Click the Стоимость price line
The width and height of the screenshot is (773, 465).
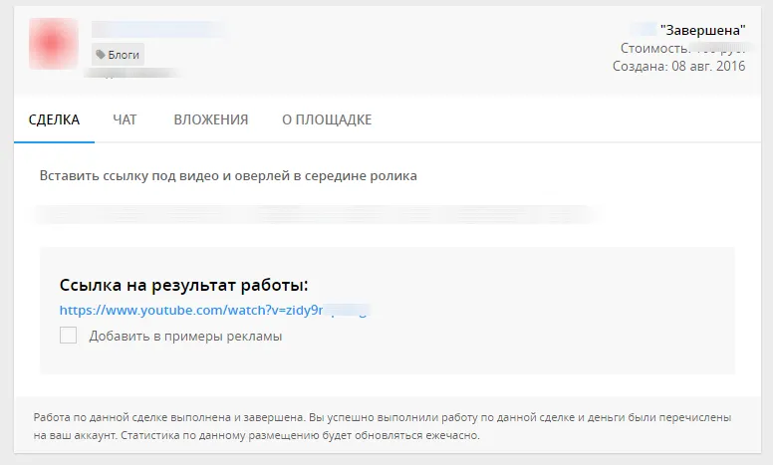(682, 48)
